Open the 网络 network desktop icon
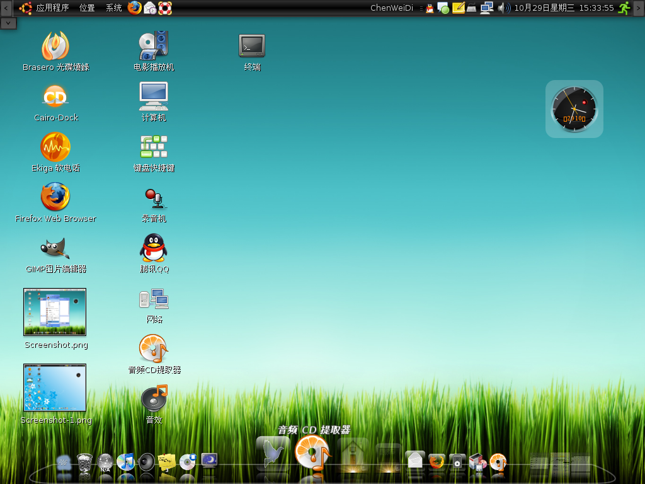This screenshot has height=484, width=645. coord(154,299)
